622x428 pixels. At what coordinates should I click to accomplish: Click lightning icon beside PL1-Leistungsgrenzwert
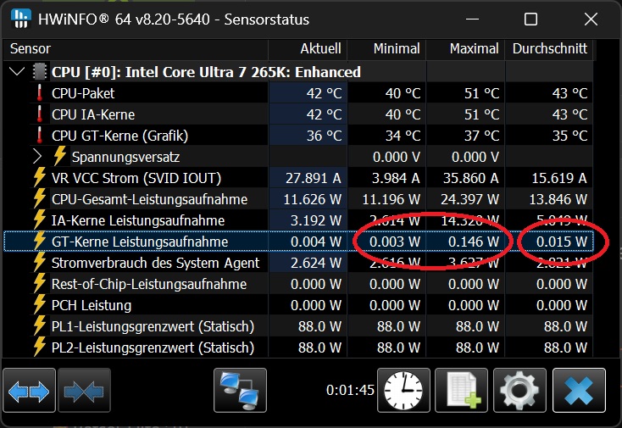tap(40, 326)
